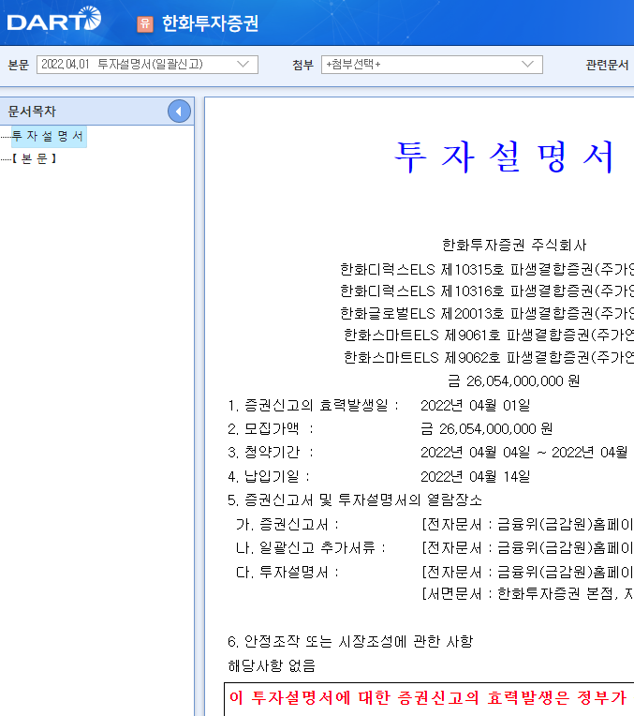This screenshot has width=634, height=716.
Task: Open the 첨부선택 attachment dropdown
Action: [x=432, y=65]
